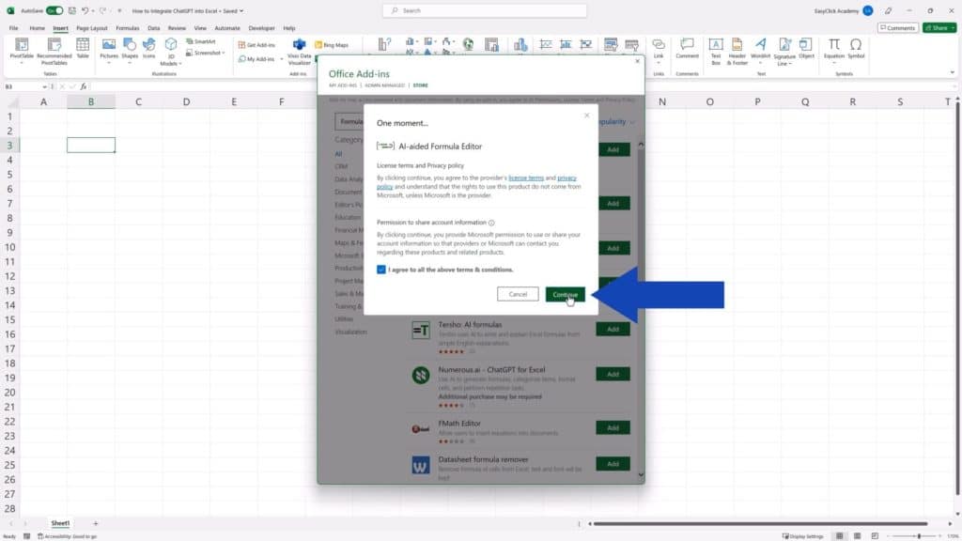Click the Continue button

565,294
